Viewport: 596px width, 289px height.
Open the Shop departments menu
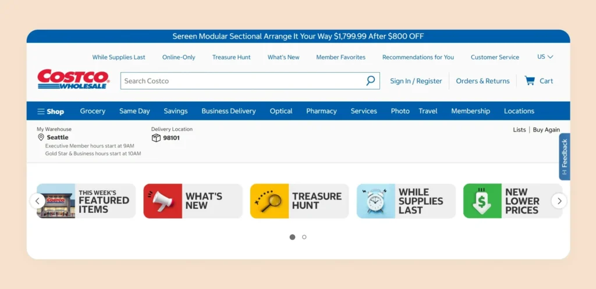coord(51,111)
